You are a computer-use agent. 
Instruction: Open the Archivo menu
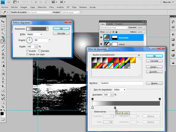tap(5, 7)
